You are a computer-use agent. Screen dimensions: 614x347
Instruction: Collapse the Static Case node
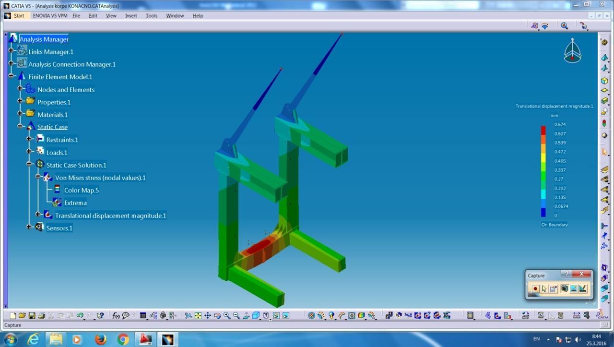click(x=20, y=126)
